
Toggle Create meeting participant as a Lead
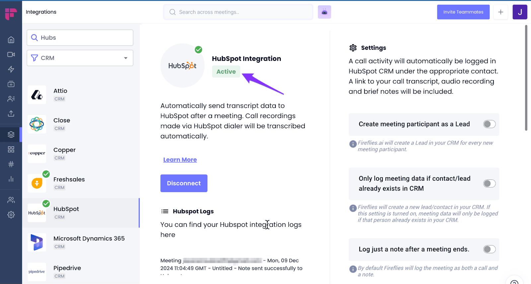coord(489,124)
